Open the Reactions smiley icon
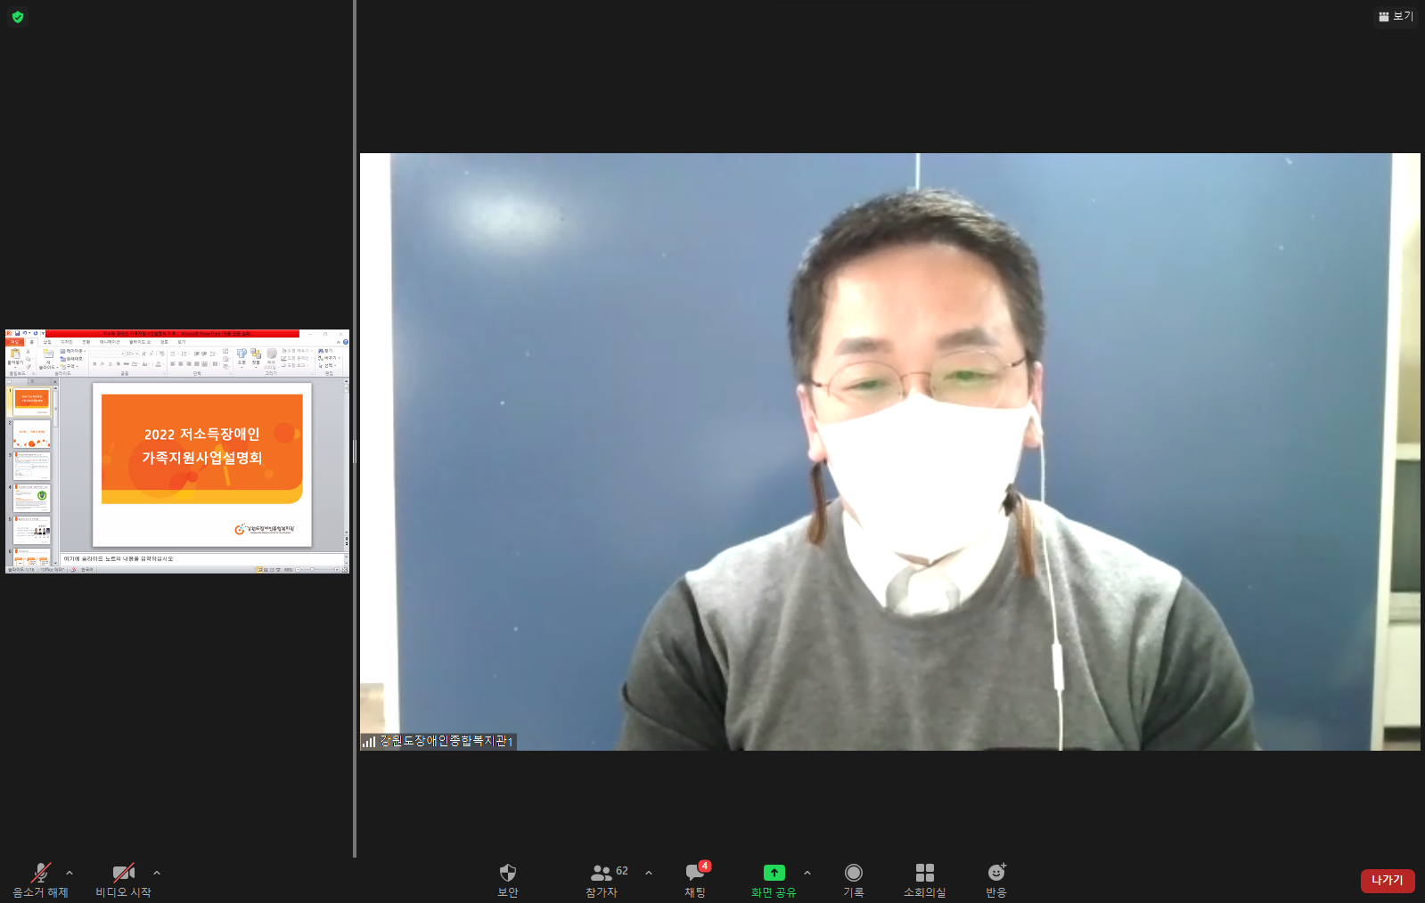This screenshot has width=1425, height=903. coord(996,872)
